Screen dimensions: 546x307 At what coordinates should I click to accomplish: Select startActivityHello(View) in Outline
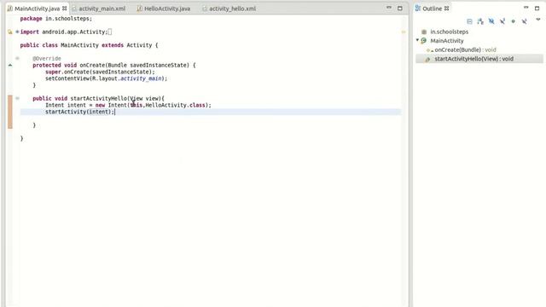(x=474, y=59)
